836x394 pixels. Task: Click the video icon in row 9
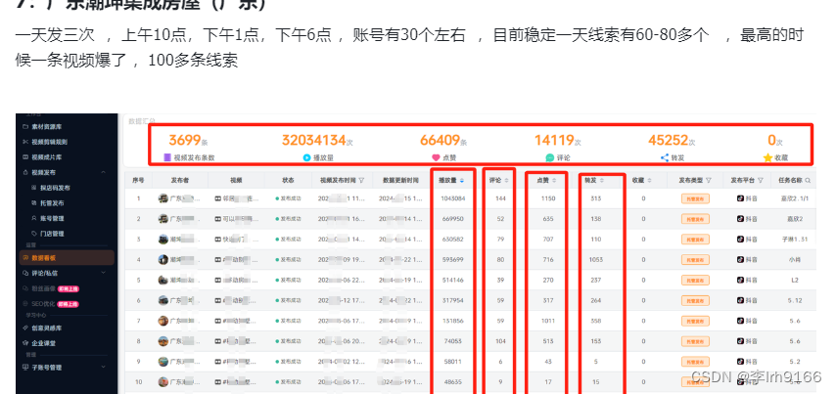point(217,362)
